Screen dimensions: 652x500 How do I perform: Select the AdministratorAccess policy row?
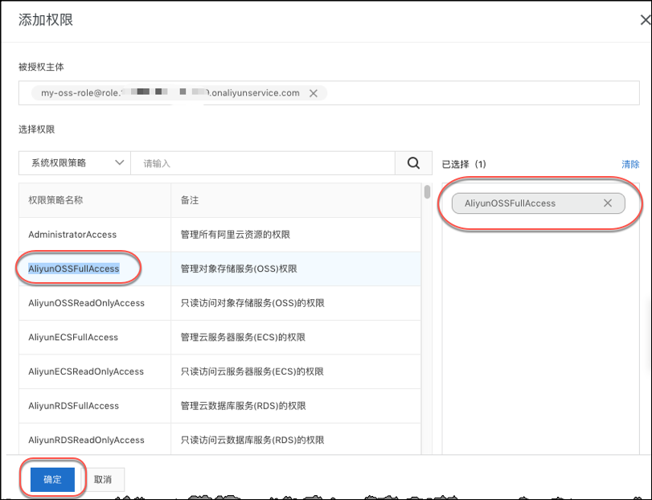click(72, 235)
